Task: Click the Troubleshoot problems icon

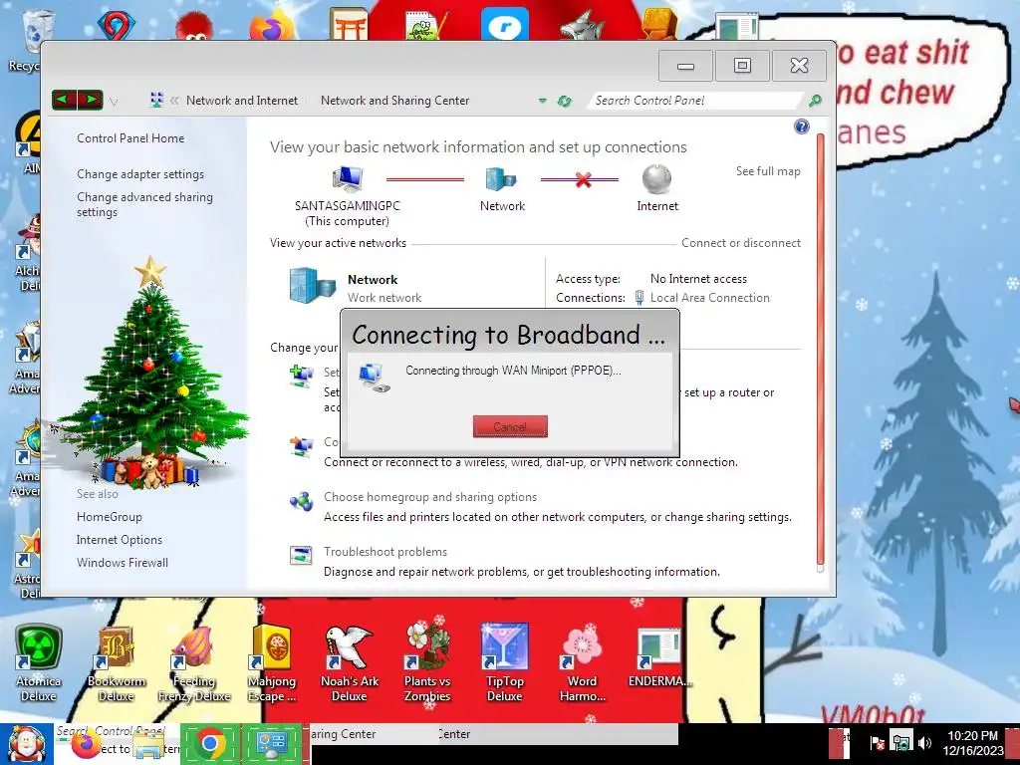Action: 301,556
